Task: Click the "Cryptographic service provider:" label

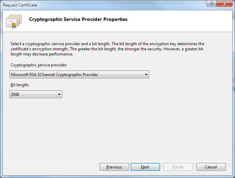Action: tap(38, 65)
